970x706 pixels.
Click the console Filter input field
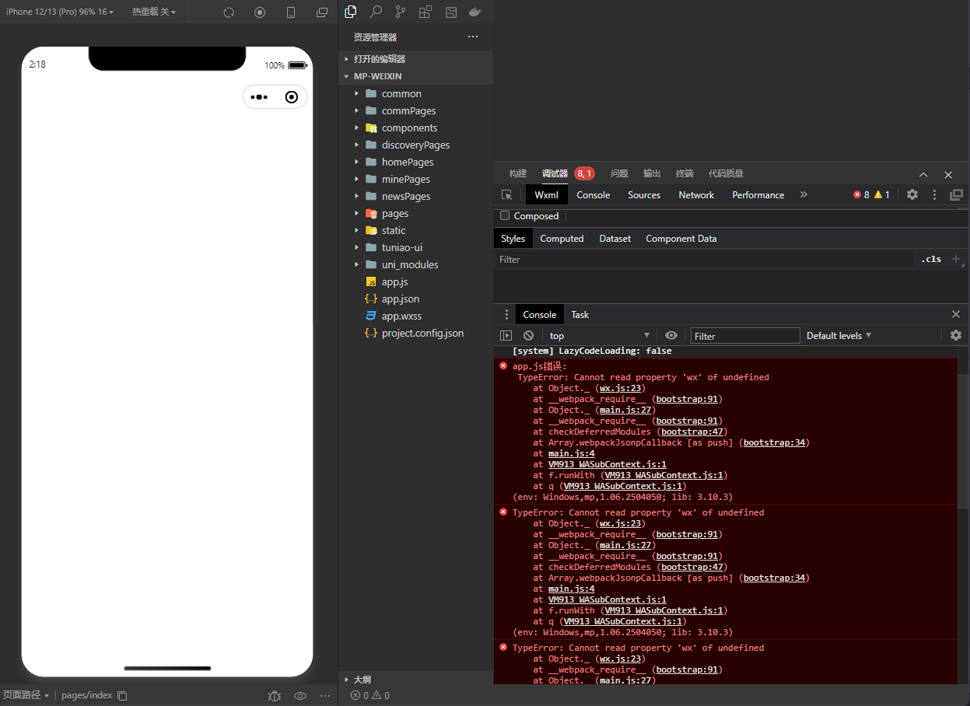point(744,336)
